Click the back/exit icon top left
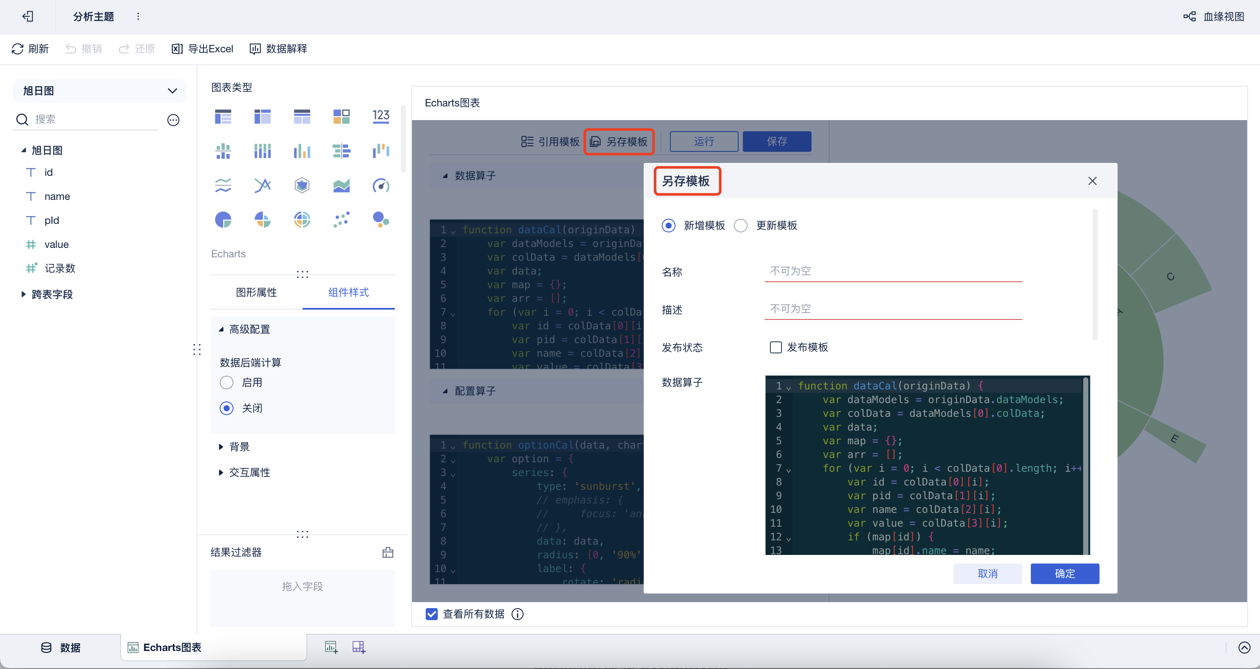The image size is (1260, 669). pyautogui.click(x=27, y=17)
